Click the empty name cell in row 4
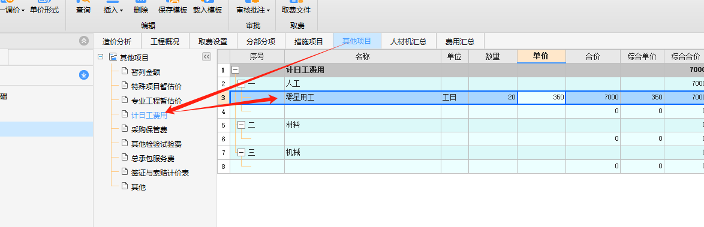Screen dimensions: 704x227 point(363,111)
